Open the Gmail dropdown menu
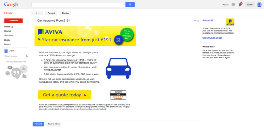The height and width of the screenshot is (130, 264). [9, 13]
